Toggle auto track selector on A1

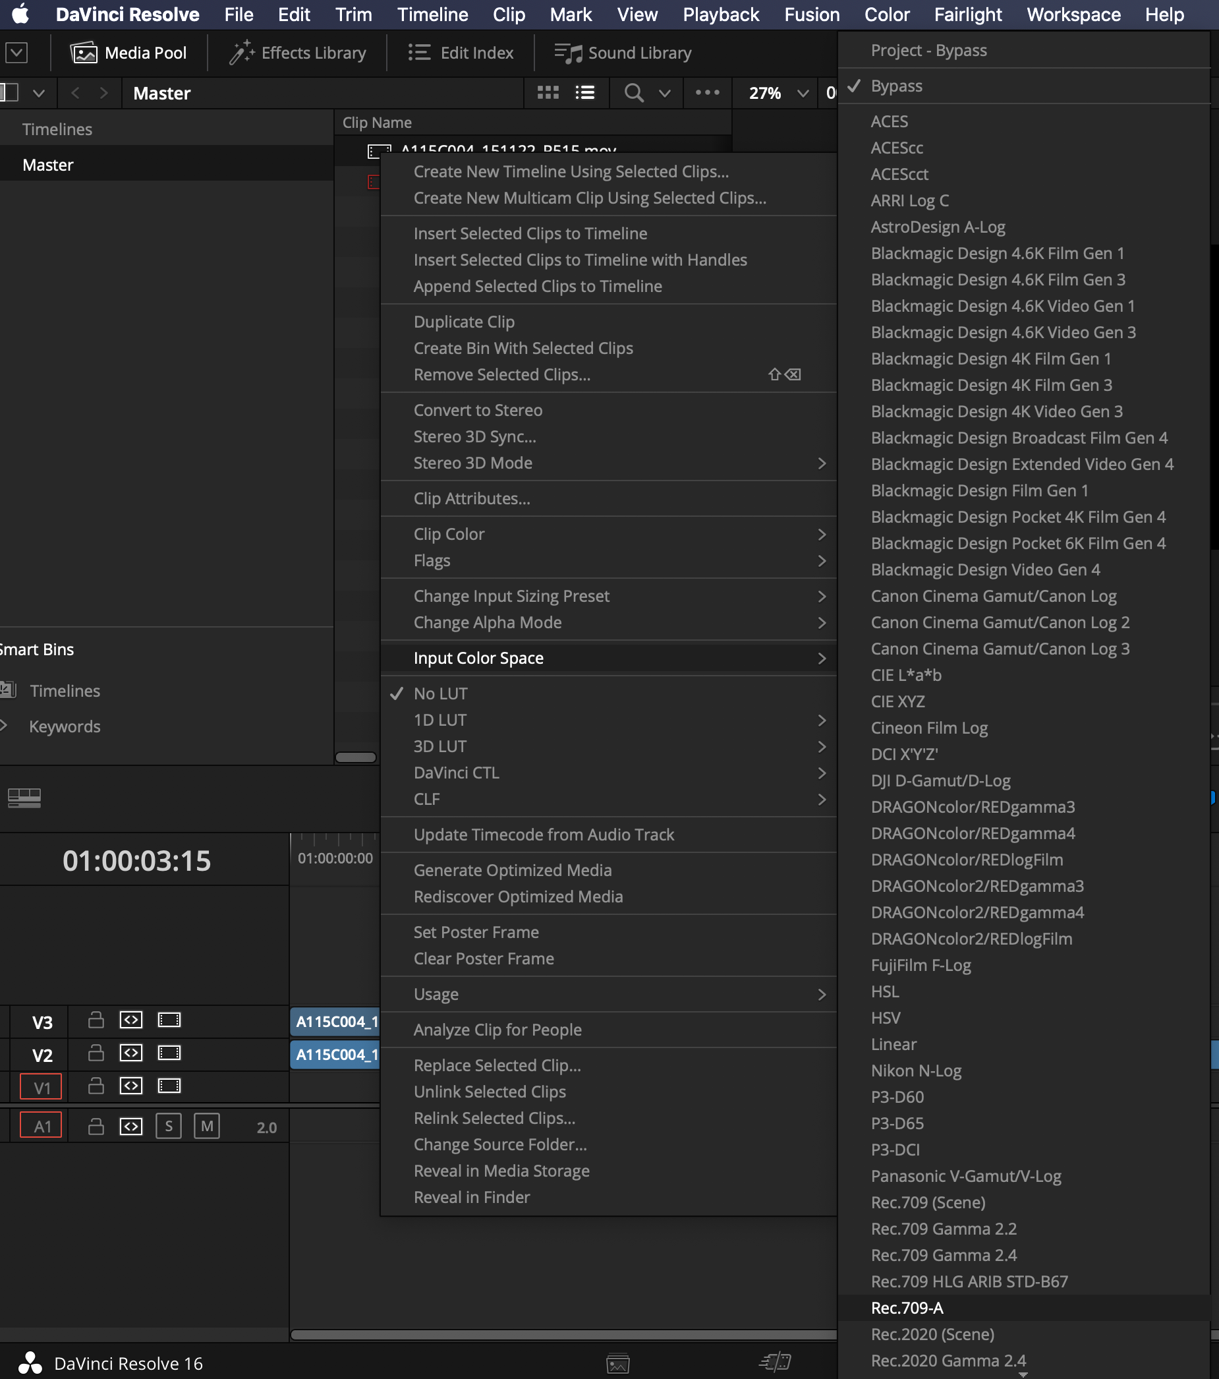click(x=131, y=1126)
